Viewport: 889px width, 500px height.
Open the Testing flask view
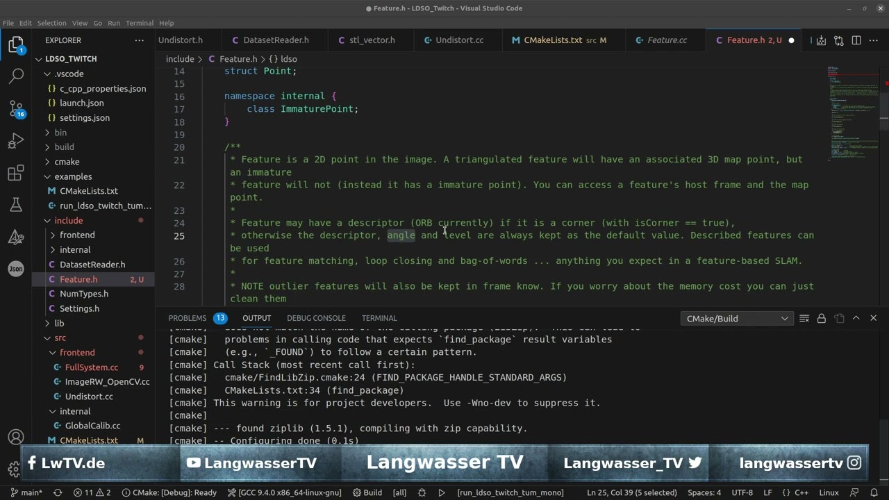[x=16, y=205]
